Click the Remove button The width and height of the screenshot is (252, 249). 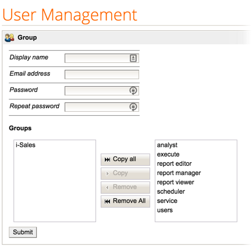click(125, 187)
